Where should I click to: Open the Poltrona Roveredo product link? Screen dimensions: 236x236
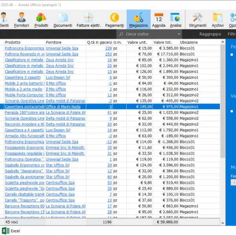(24, 54)
